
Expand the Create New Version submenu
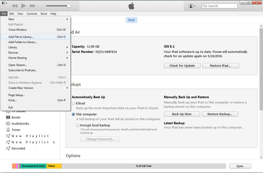[36, 88]
